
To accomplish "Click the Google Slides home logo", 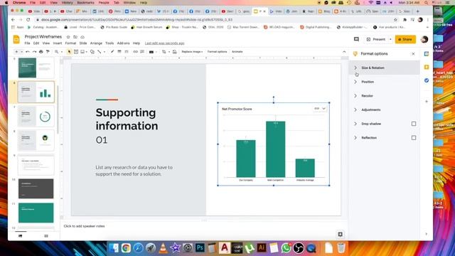I will coord(16,40).
